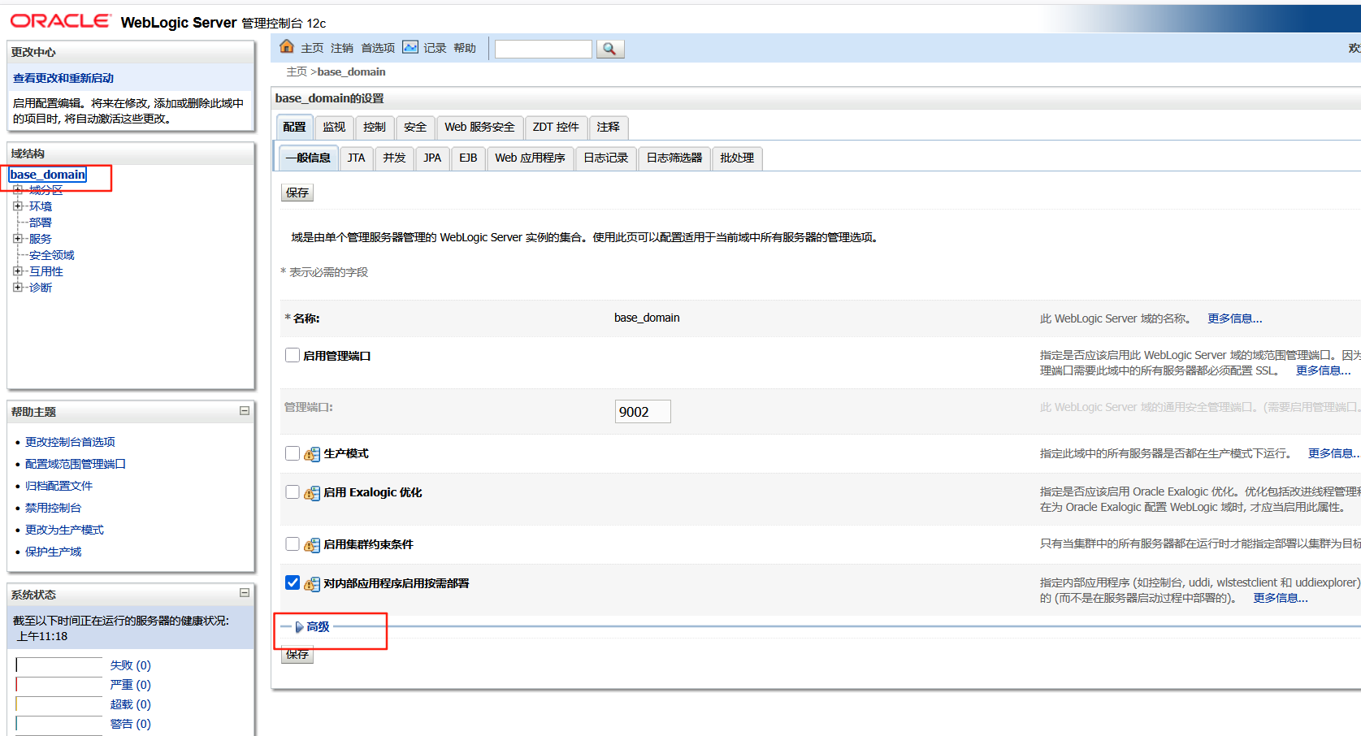Click 失败 (0) health status link
This screenshot has width=1361, height=736.
click(130, 665)
